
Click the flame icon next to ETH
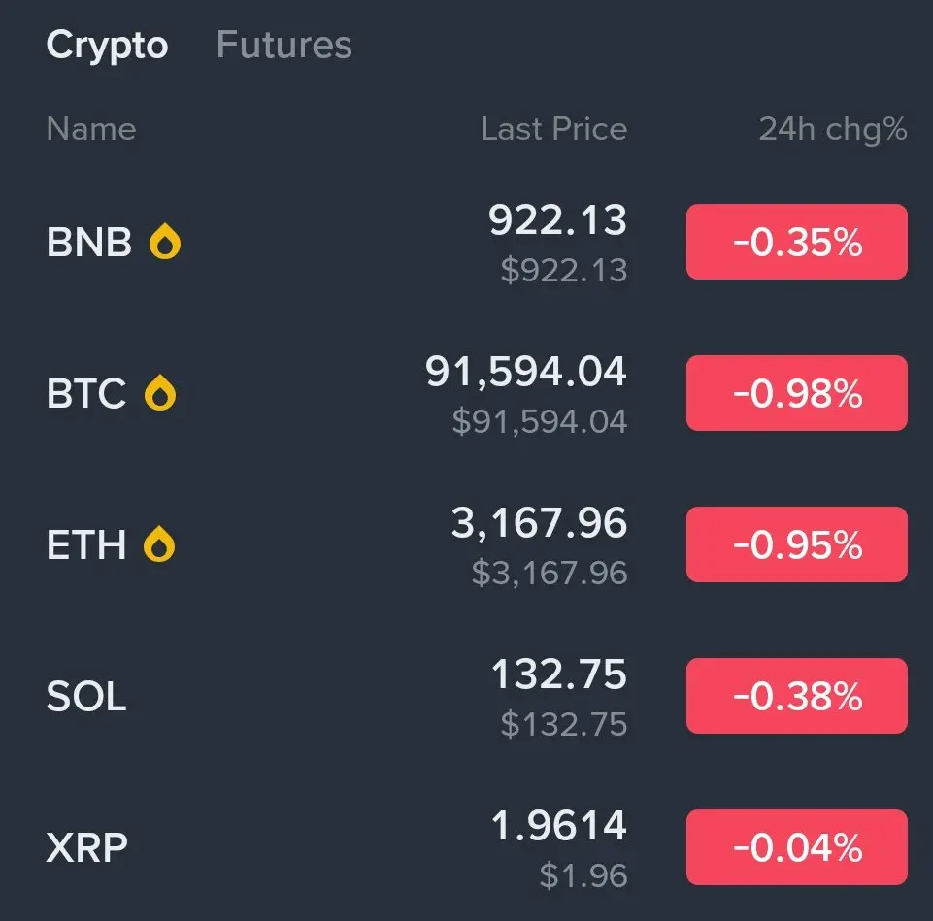pos(159,545)
